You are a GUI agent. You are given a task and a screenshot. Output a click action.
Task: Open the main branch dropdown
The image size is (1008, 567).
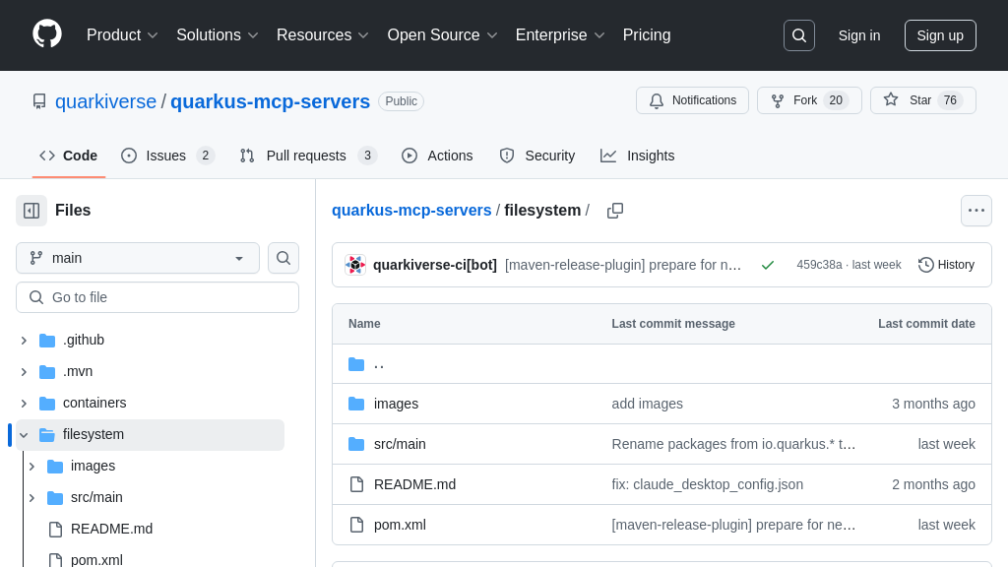pyautogui.click(x=138, y=258)
